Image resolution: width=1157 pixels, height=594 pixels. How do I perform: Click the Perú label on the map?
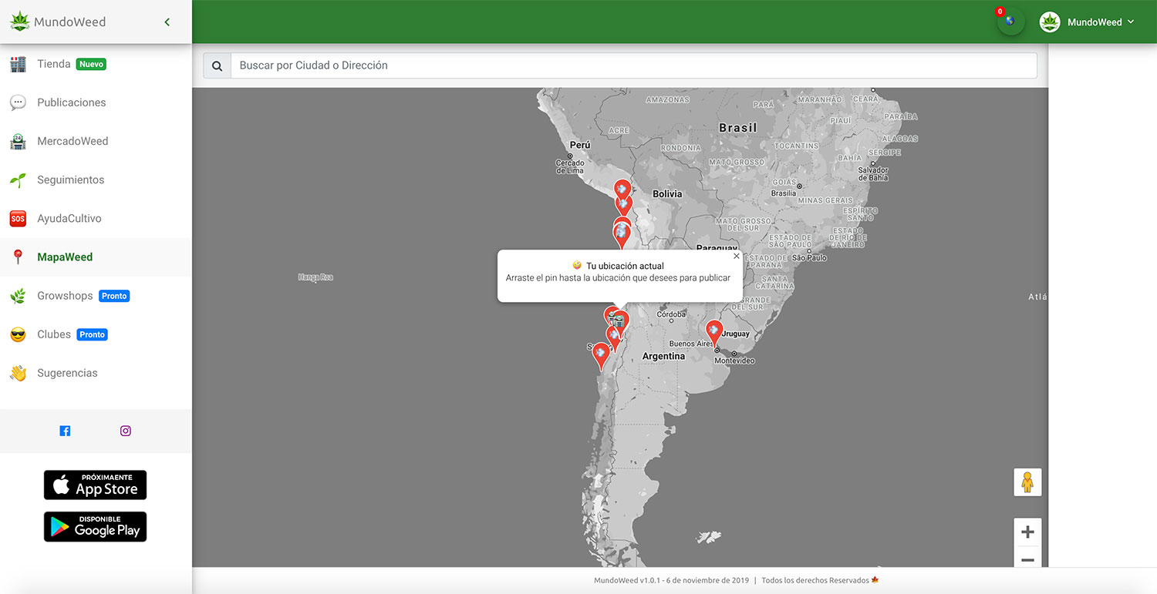click(x=580, y=145)
